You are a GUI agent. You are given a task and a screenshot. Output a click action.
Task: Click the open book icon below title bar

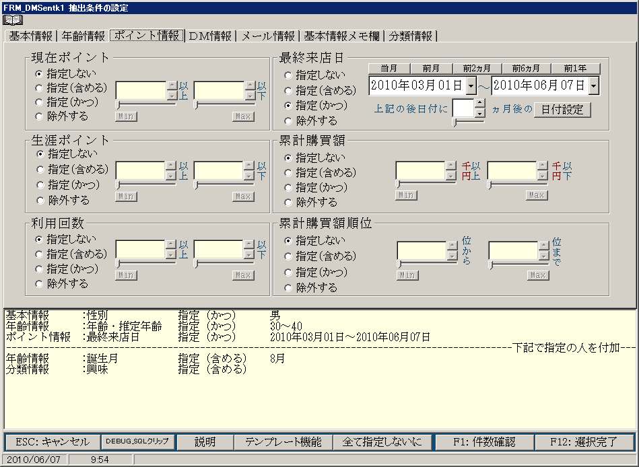(x=13, y=20)
